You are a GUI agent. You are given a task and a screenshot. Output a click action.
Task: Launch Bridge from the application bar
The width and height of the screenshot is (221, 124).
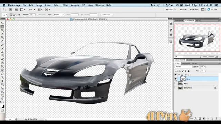pyautogui.click(x=11, y=10)
